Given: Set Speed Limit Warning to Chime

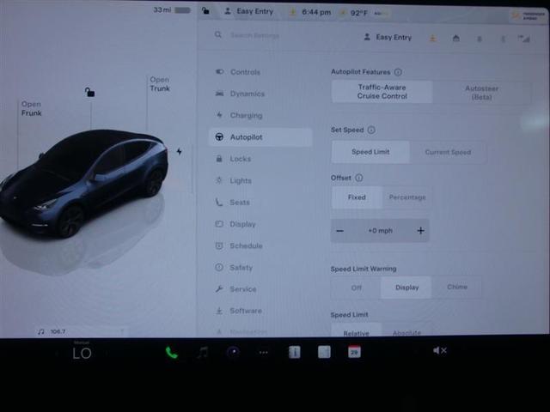Looking at the screenshot, I should tap(457, 287).
